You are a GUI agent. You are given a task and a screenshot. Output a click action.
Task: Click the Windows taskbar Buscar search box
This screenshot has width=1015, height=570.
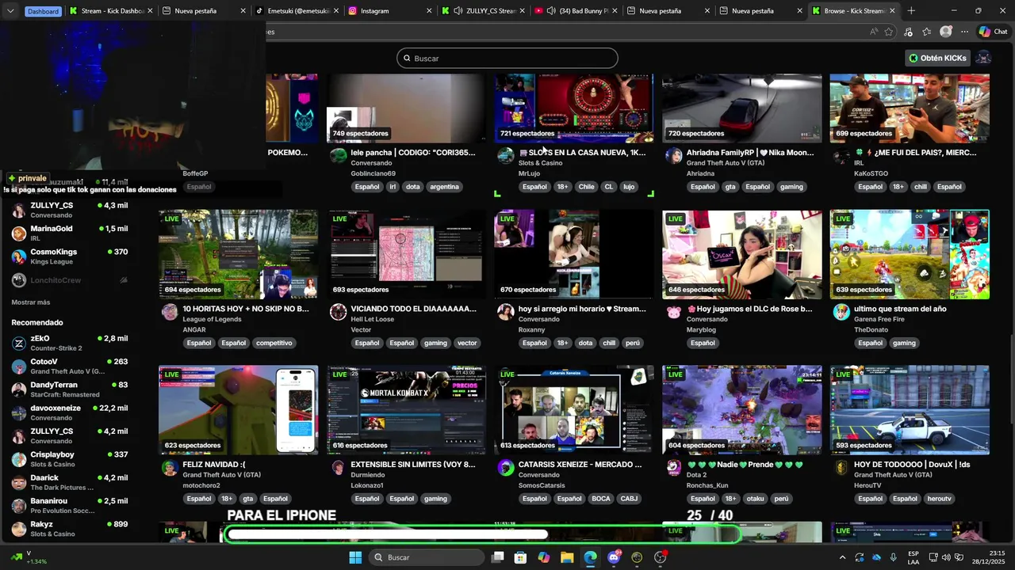[x=427, y=557]
